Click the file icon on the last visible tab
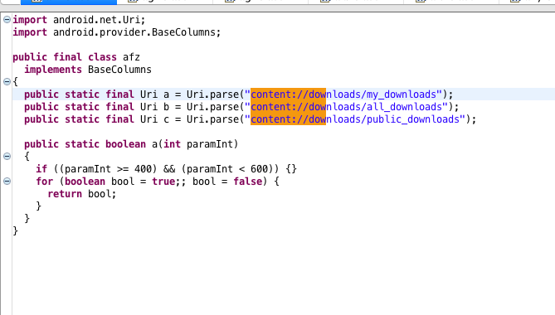Image resolution: width=555 pixels, height=315 pixels. click(x=515, y=1)
